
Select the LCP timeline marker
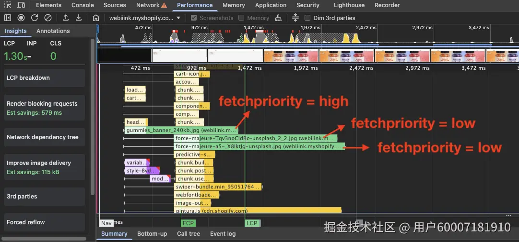[x=252, y=223]
